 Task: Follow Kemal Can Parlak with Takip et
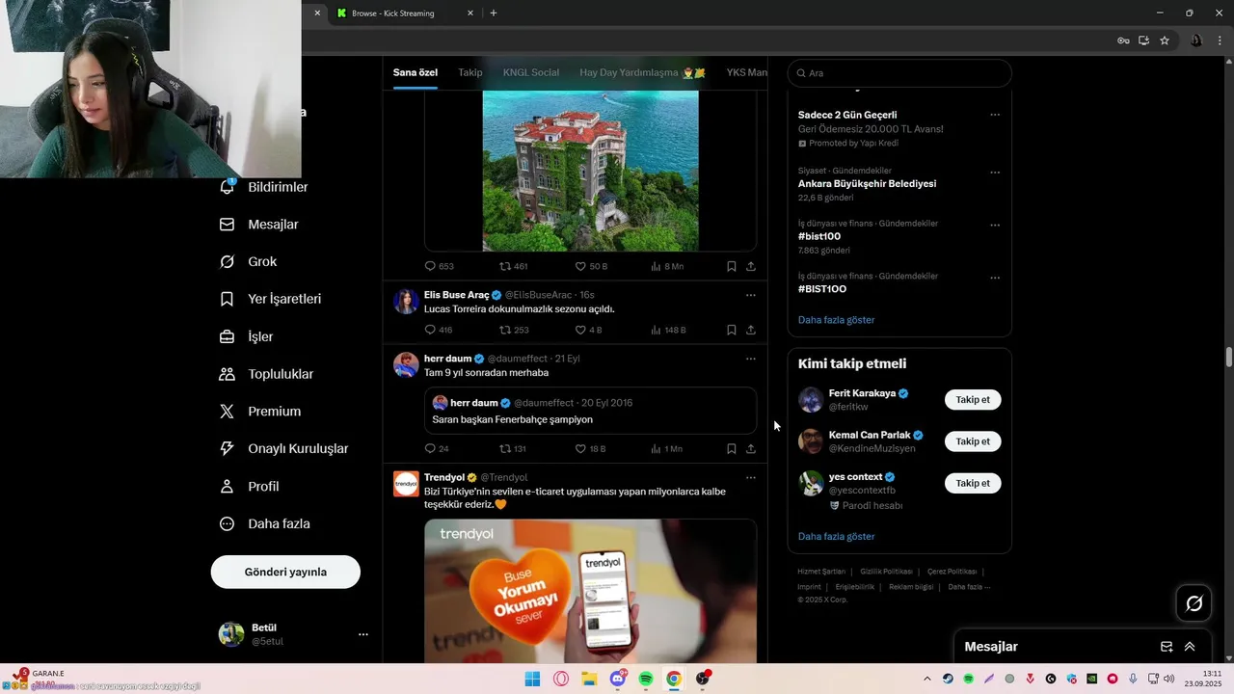click(x=973, y=441)
